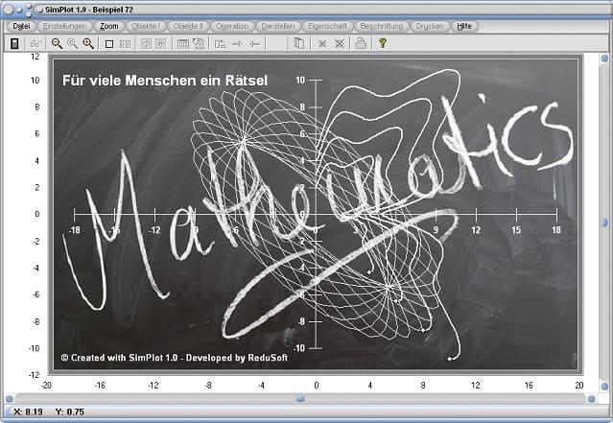Open the Hilfe menu
The width and height of the screenshot is (613, 423).
pyautogui.click(x=464, y=26)
